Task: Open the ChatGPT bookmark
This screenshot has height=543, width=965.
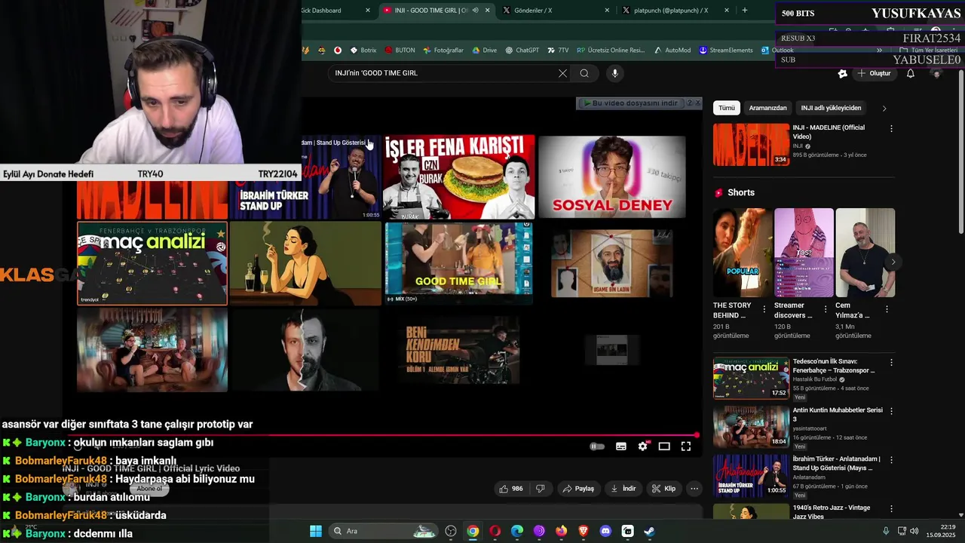Action: pyautogui.click(x=522, y=51)
